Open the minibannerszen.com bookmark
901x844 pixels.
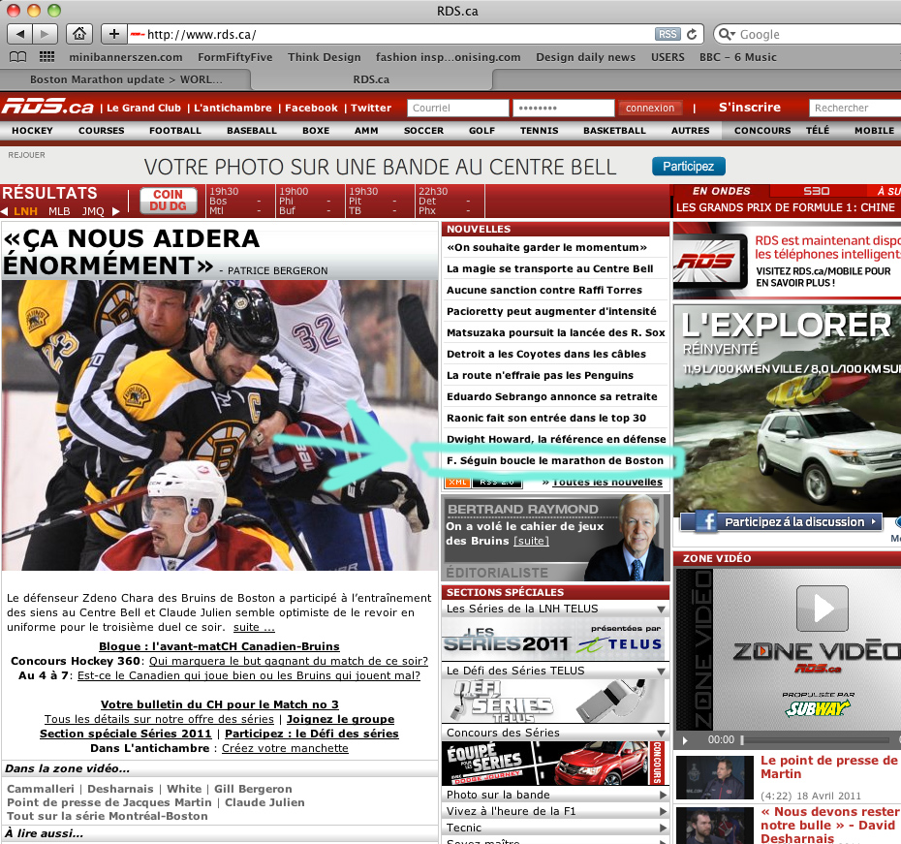(126, 57)
